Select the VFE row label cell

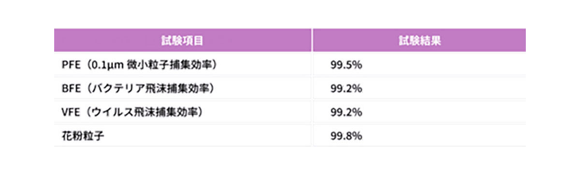coord(183,112)
